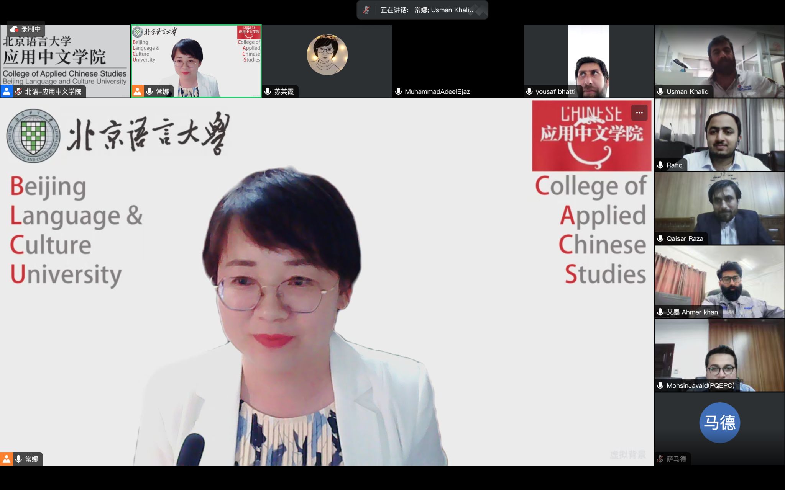This screenshot has height=490, width=785.
Task: Click microphone icon next to 艾墨 Ahmer khan
Action: pos(660,312)
